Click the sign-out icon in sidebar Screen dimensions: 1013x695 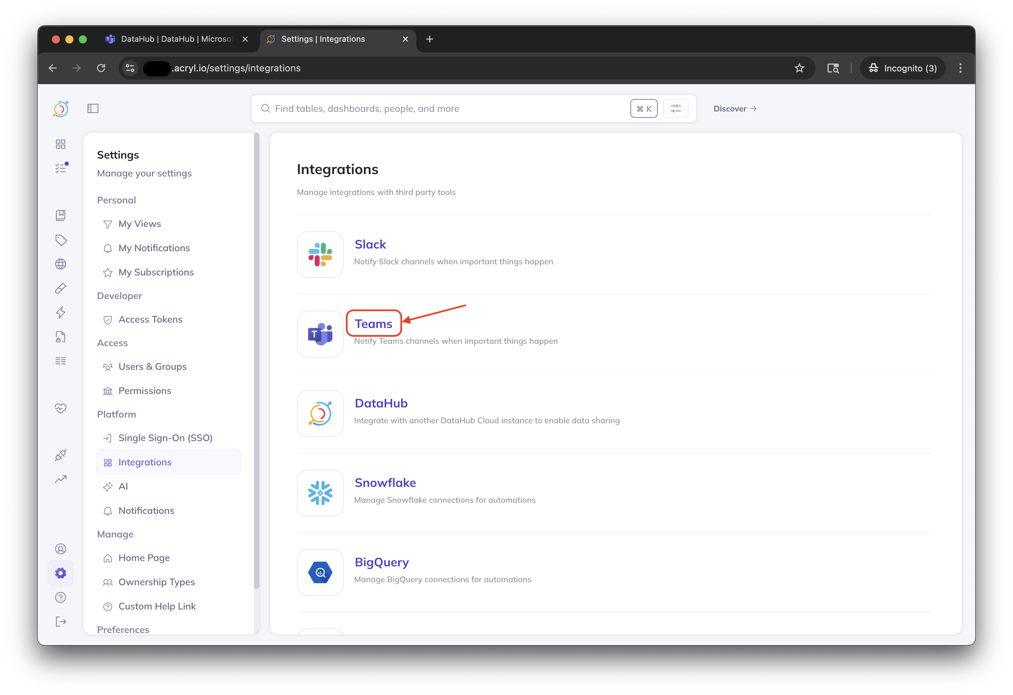tap(61, 622)
